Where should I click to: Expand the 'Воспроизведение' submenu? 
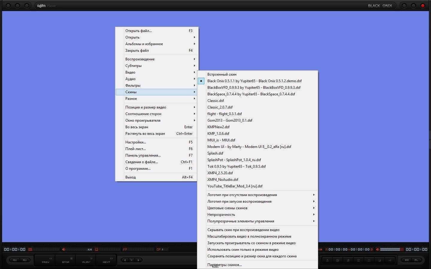click(x=157, y=59)
